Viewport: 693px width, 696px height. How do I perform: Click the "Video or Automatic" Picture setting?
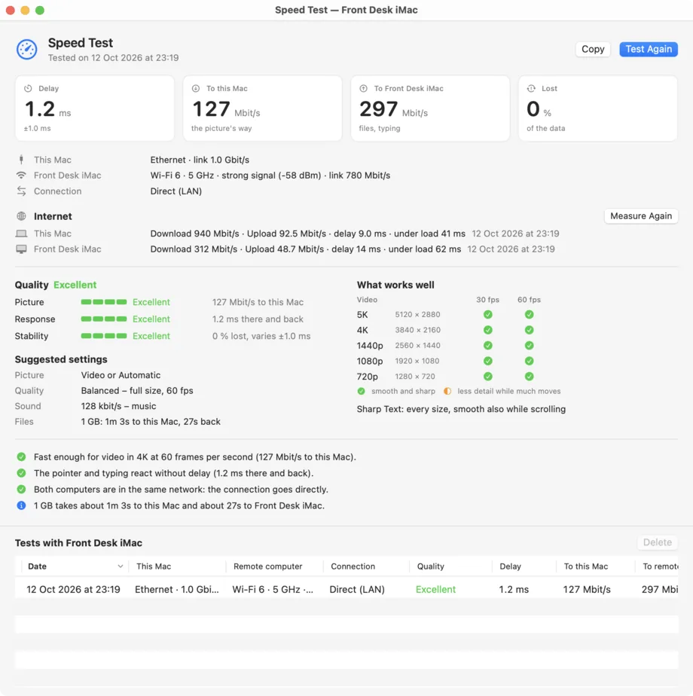pos(121,375)
